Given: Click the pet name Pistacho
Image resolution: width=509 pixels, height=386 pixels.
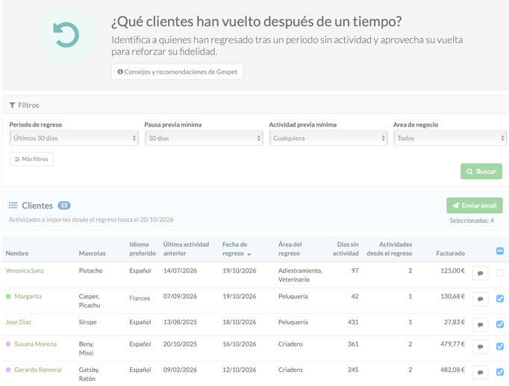Looking at the screenshot, I should (x=90, y=270).
